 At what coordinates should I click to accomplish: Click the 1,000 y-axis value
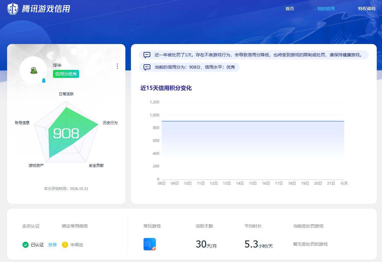click(154, 115)
